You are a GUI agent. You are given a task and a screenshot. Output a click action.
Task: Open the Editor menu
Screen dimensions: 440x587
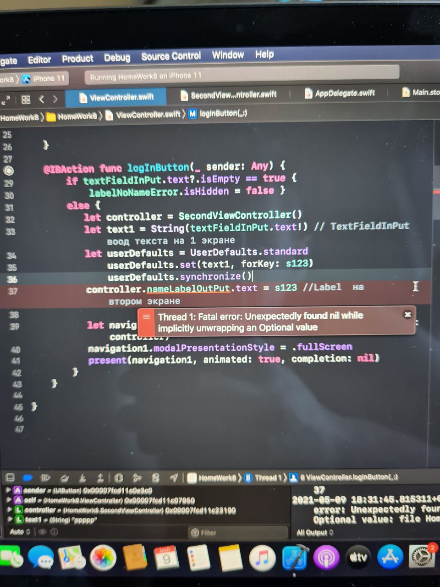click(x=39, y=60)
